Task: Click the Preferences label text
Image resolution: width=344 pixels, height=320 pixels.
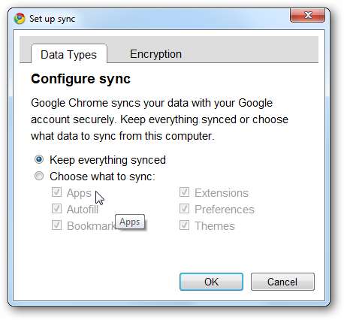Action: (x=225, y=210)
